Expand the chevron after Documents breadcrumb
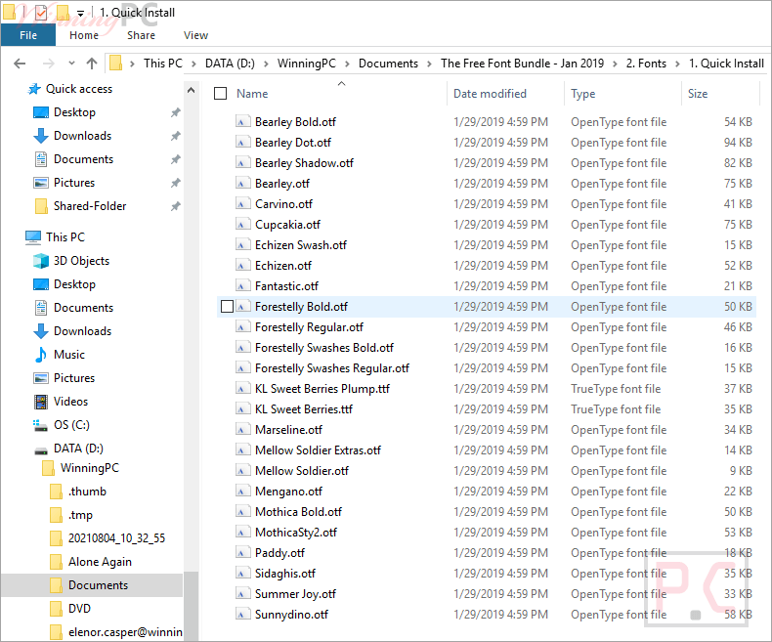This screenshot has height=642, width=772. [429, 64]
